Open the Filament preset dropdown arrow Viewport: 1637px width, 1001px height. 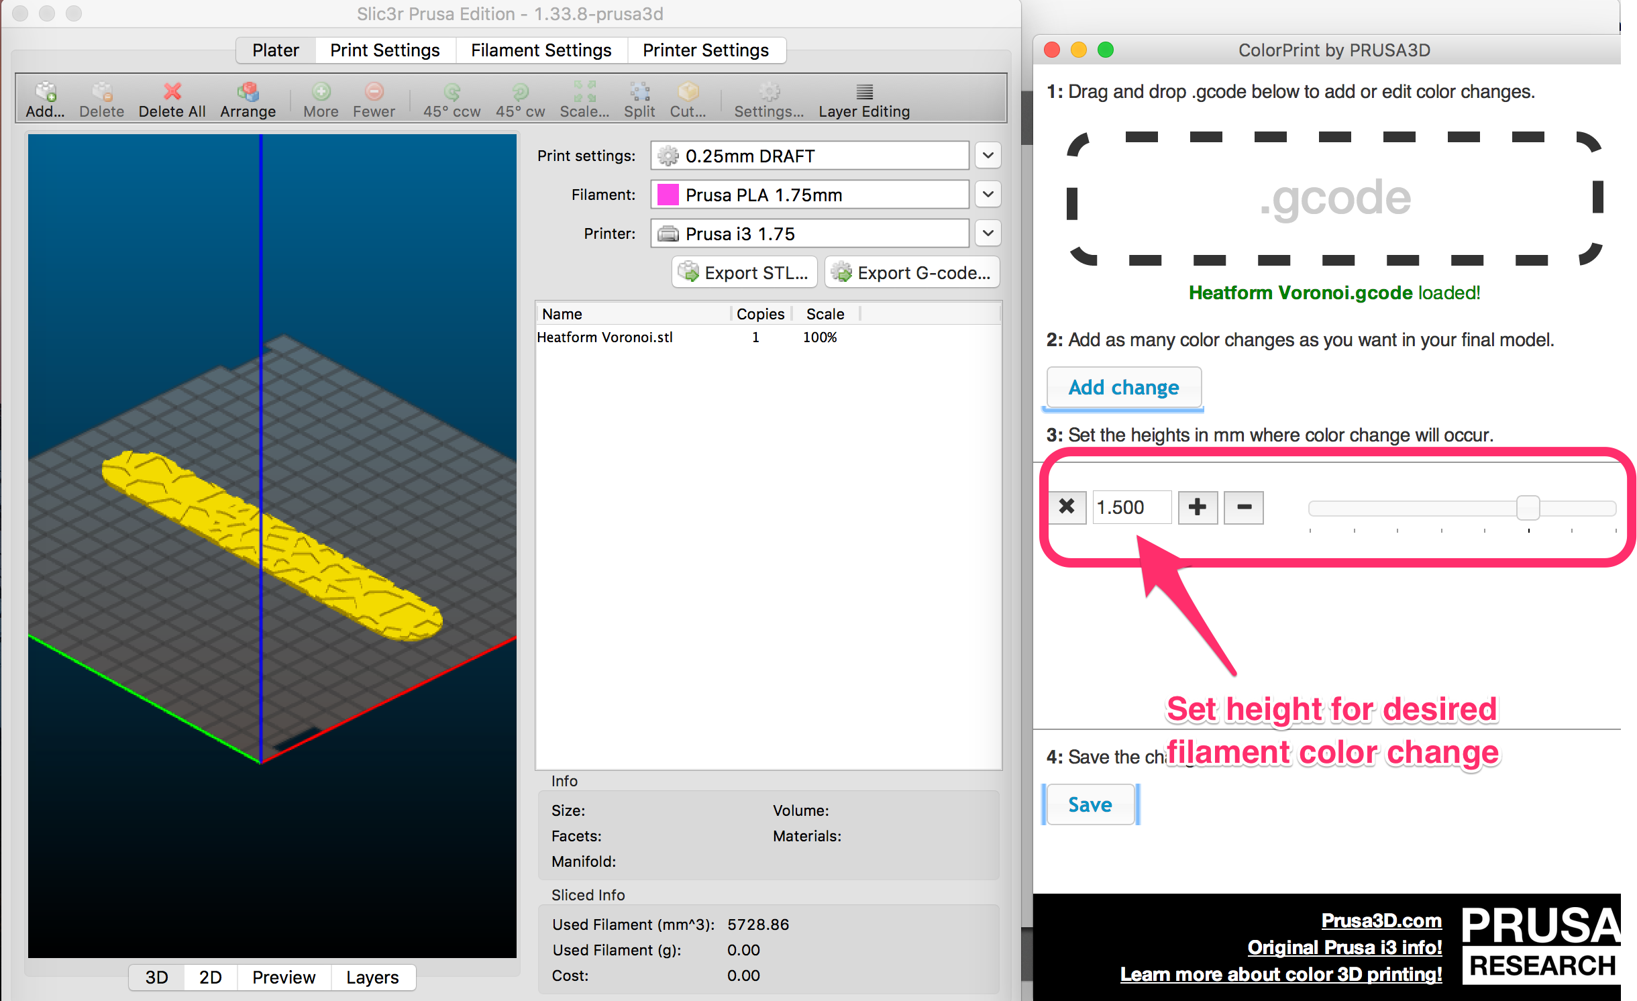[988, 195]
